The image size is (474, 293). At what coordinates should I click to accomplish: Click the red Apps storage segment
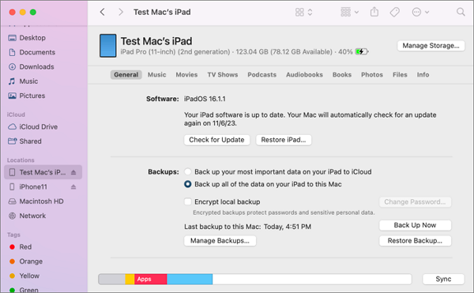(151, 279)
